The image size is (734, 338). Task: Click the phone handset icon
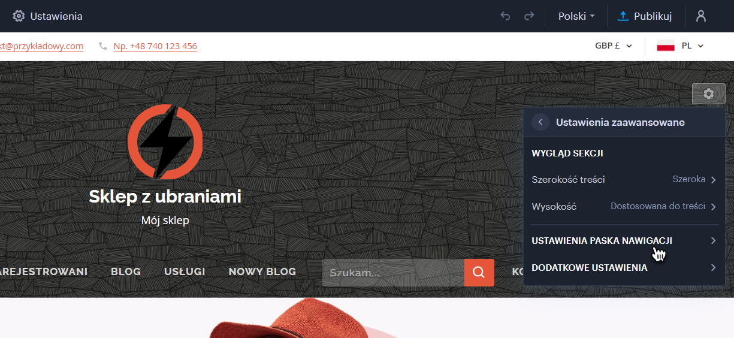(x=103, y=46)
